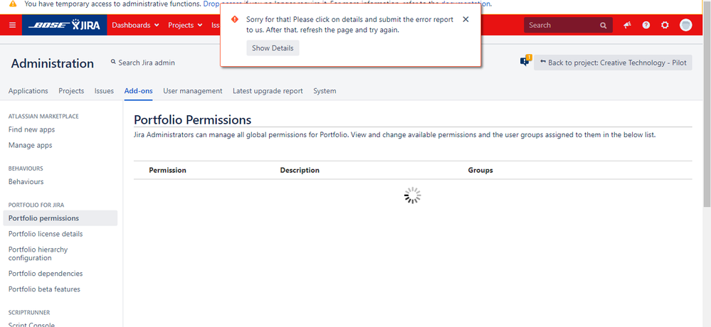This screenshot has width=711, height=327.
Task: Click the Permission column header
Action: tap(167, 171)
